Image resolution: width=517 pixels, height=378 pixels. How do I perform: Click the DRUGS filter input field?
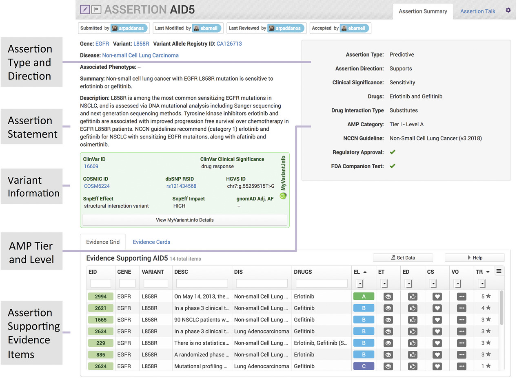322,283
